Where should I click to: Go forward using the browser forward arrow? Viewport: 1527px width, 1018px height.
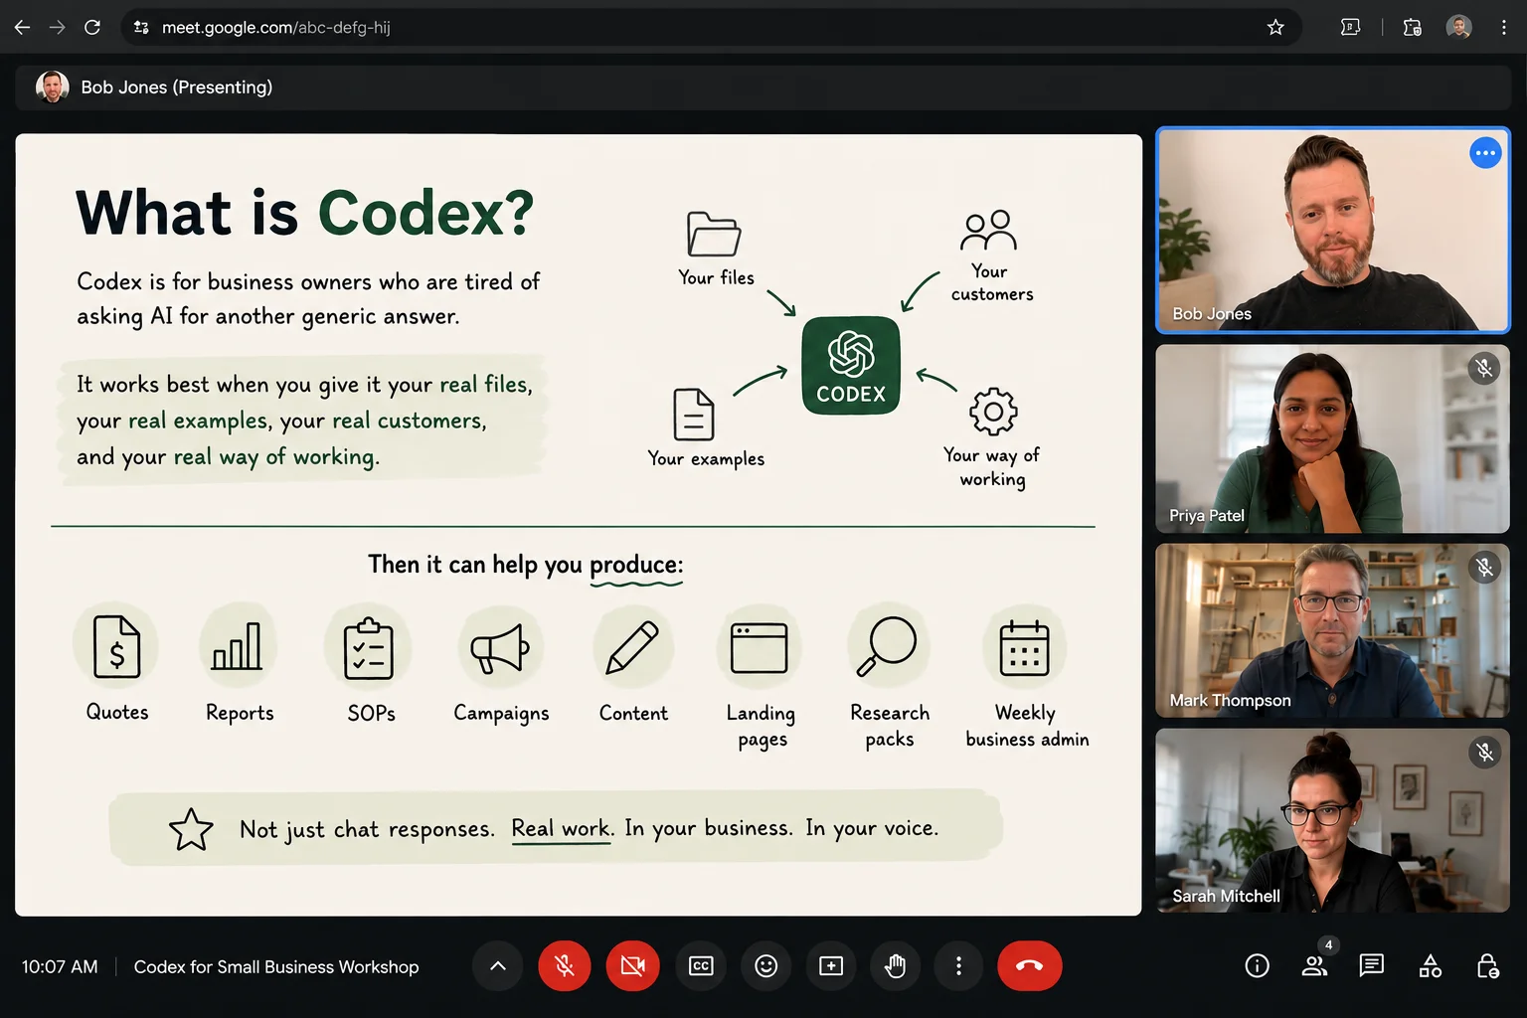(57, 27)
